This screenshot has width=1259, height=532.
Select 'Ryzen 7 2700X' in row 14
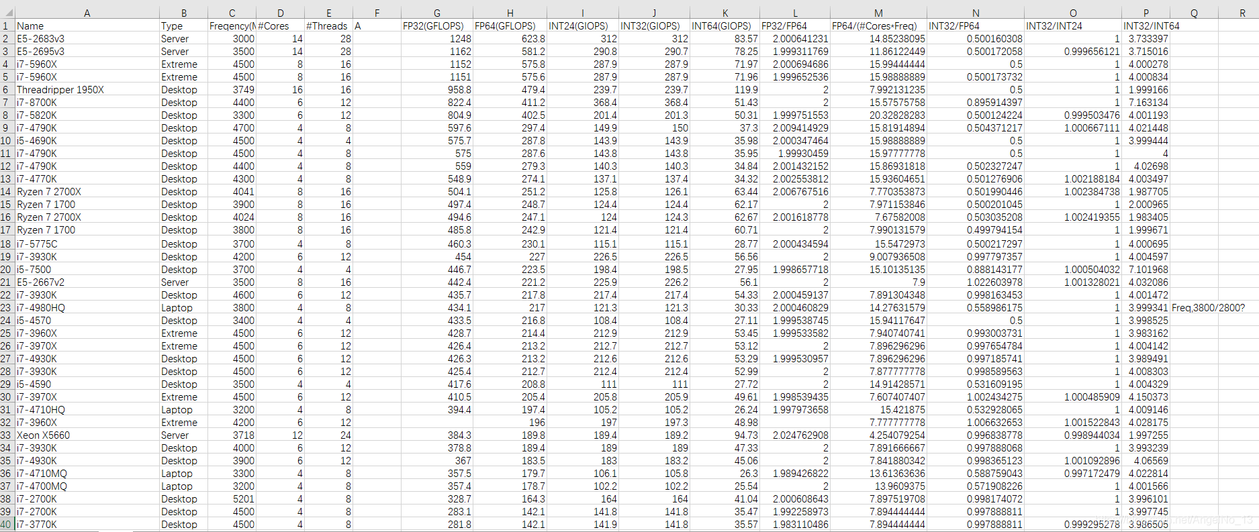point(87,192)
